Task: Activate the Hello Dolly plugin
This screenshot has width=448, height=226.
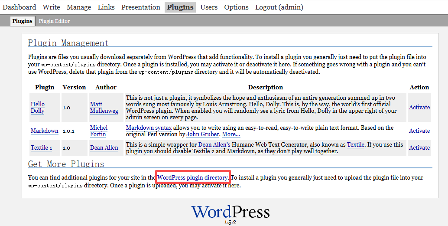Action: click(419, 107)
